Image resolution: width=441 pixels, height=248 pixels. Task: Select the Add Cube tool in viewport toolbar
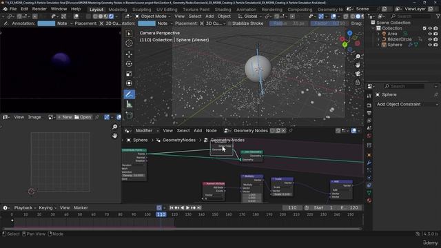[x=129, y=115]
